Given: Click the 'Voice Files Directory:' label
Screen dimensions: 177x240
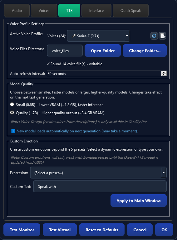Looking at the screenshot, I should 27,49.
